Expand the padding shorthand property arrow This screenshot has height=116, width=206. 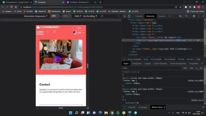pyautogui.click(x=135, y=103)
